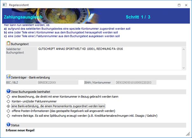Close the Regelassistent dialog
The height and width of the screenshot is (138, 192).
pyautogui.click(x=187, y=5)
